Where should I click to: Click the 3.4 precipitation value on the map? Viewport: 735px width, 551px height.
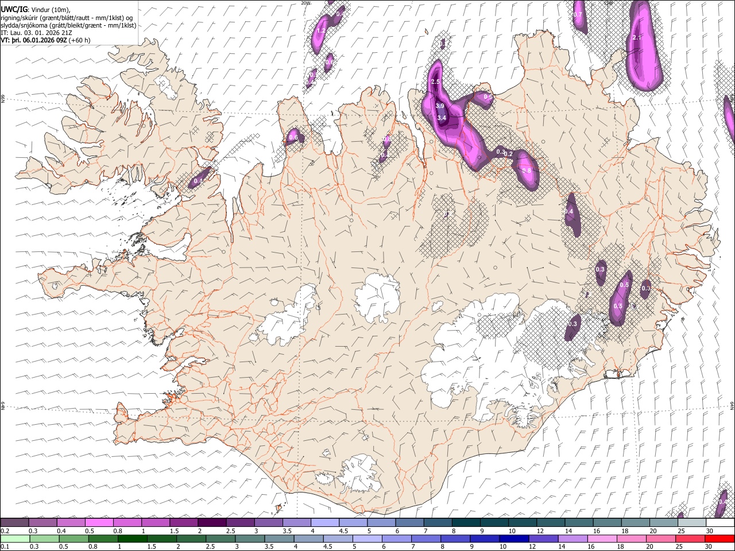(442, 118)
